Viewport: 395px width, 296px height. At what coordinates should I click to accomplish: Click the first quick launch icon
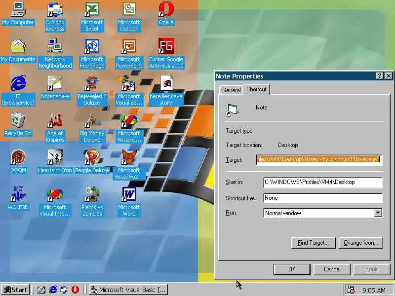click(x=41, y=290)
